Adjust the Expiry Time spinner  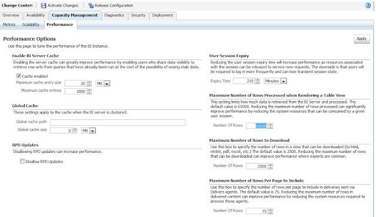258,81
